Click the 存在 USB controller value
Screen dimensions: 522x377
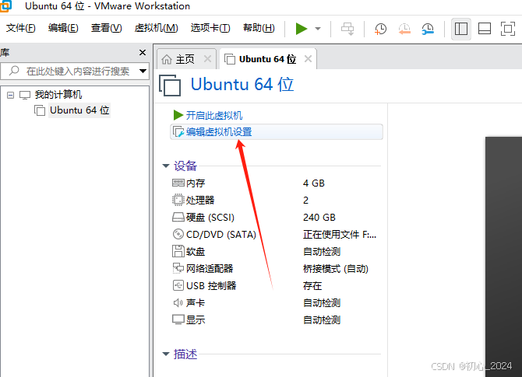click(x=312, y=285)
